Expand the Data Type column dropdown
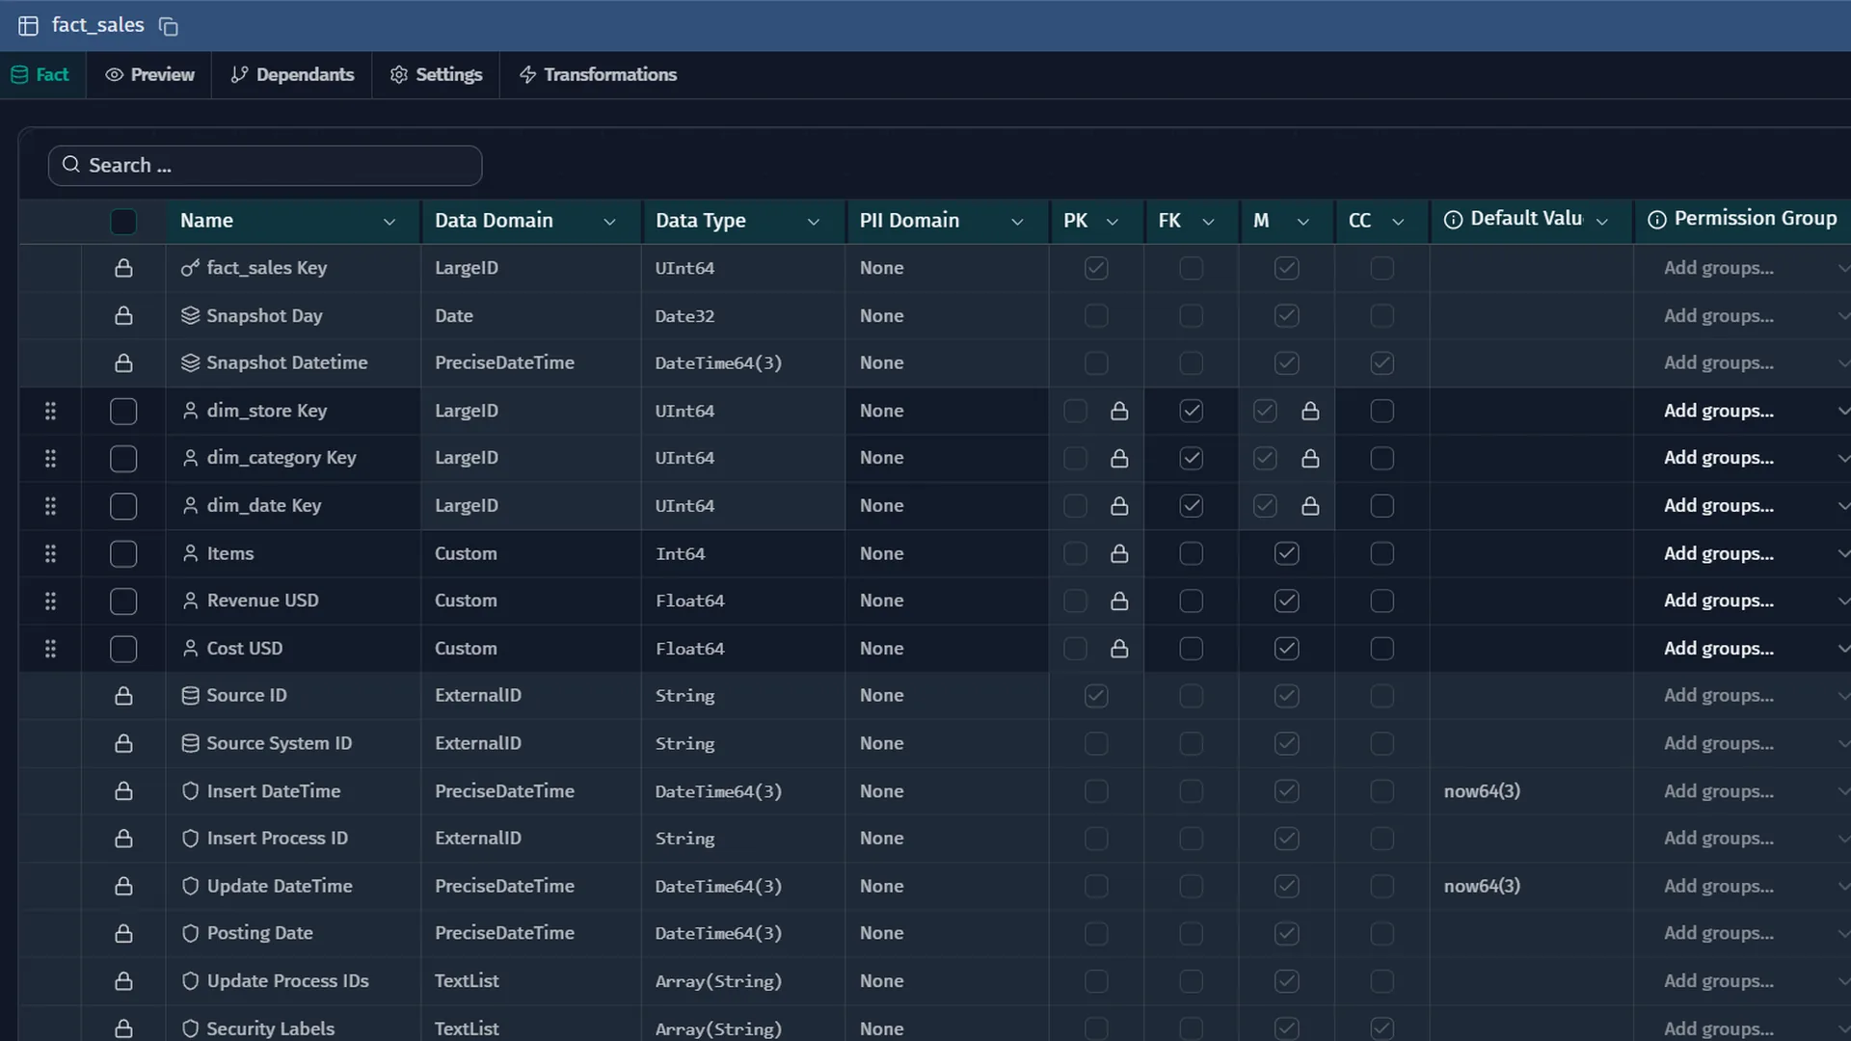The image size is (1851, 1041). tap(814, 222)
